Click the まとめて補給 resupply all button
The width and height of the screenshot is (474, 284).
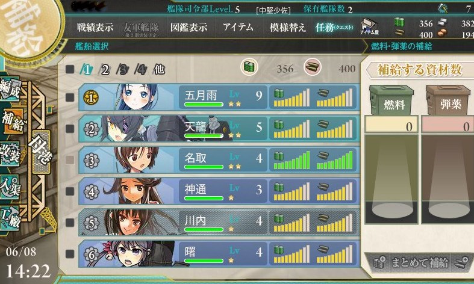tap(419, 262)
